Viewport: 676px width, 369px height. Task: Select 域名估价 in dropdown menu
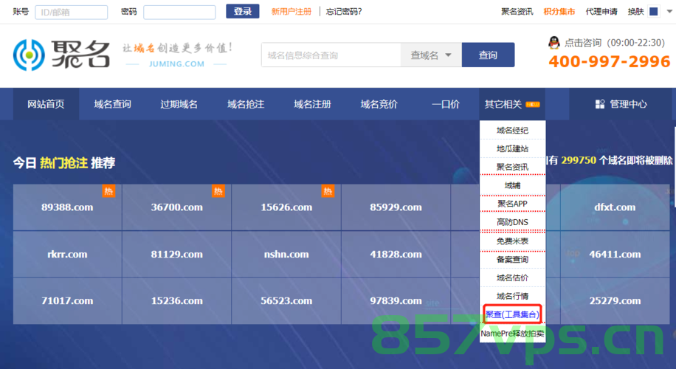[x=512, y=277]
